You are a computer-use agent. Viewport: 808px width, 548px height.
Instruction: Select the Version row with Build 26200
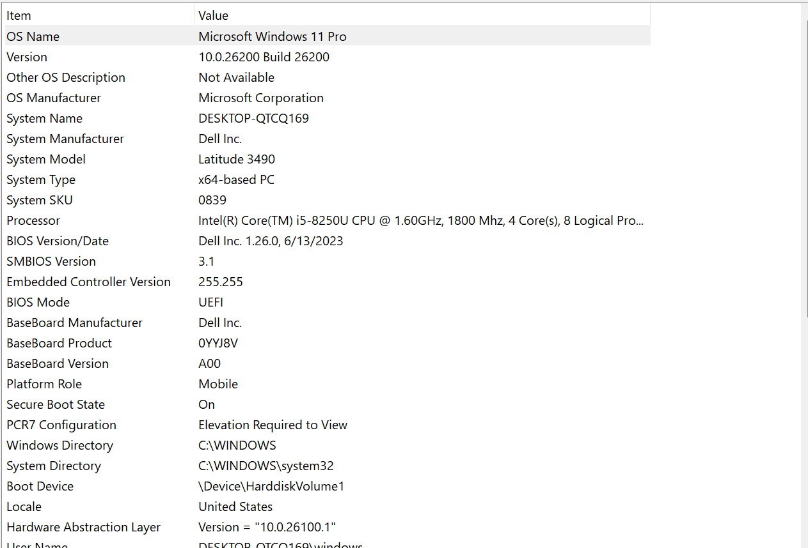tap(327, 57)
